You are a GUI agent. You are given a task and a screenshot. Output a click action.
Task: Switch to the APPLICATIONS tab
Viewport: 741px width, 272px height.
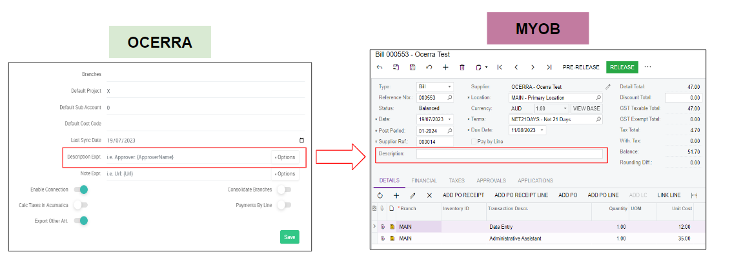tap(535, 180)
